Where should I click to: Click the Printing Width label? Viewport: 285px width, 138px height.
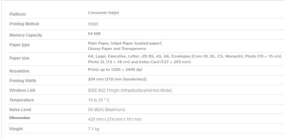coord(23,81)
